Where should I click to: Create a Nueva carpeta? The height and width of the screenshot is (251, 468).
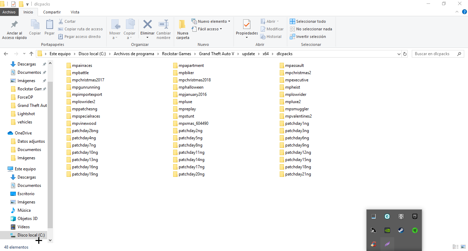click(183, 30)
